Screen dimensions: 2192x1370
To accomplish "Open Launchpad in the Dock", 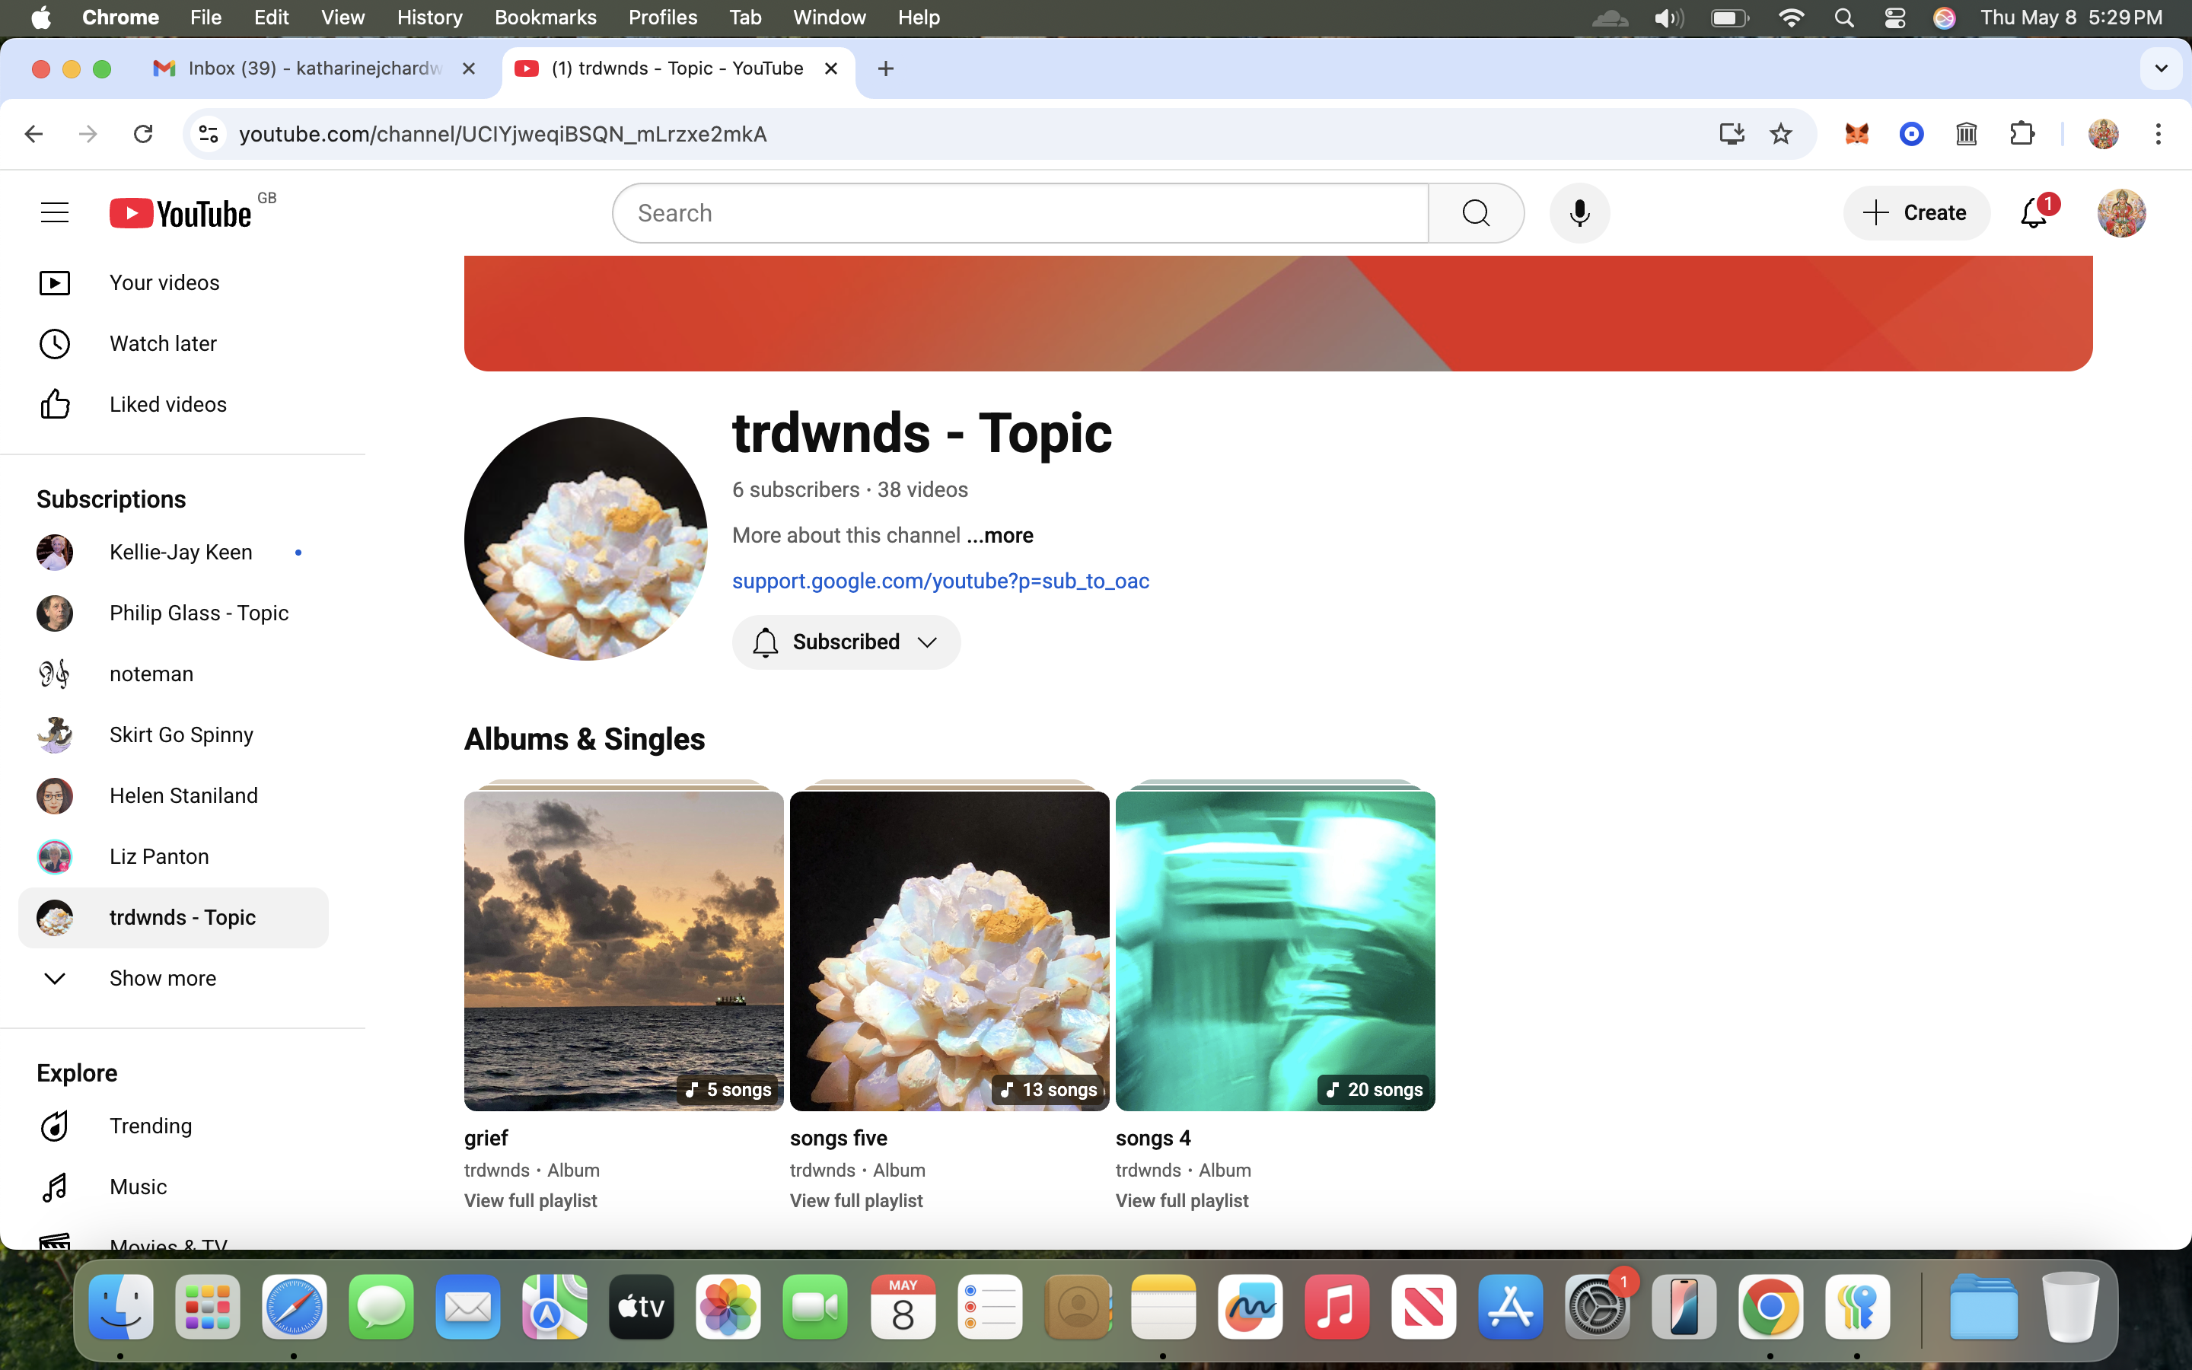I will pos(208,1307).
